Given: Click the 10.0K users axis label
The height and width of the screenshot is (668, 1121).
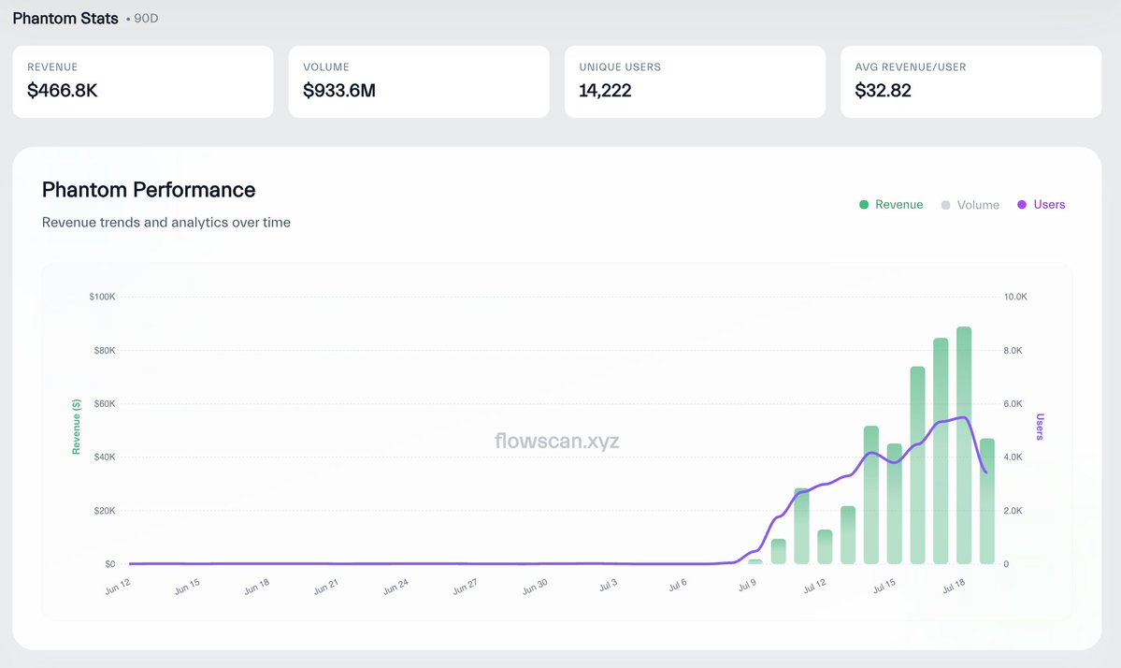Looking at the screenshot, I should [1015, 297].
